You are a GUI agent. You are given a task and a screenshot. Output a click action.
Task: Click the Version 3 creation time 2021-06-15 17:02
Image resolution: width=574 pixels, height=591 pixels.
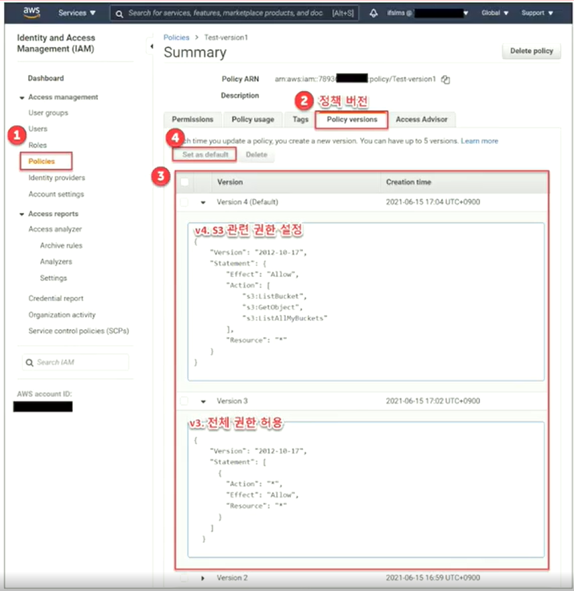(433, 401)
